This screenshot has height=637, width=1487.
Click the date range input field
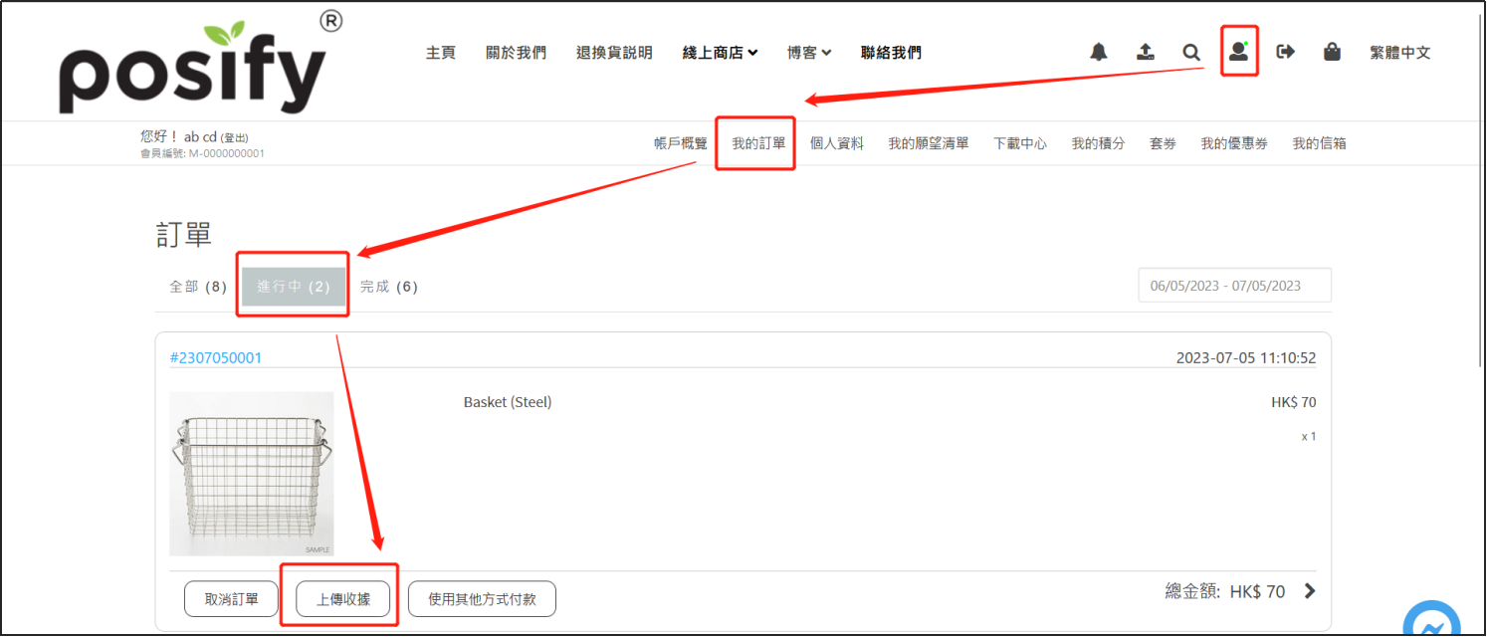coord(1234,286)
